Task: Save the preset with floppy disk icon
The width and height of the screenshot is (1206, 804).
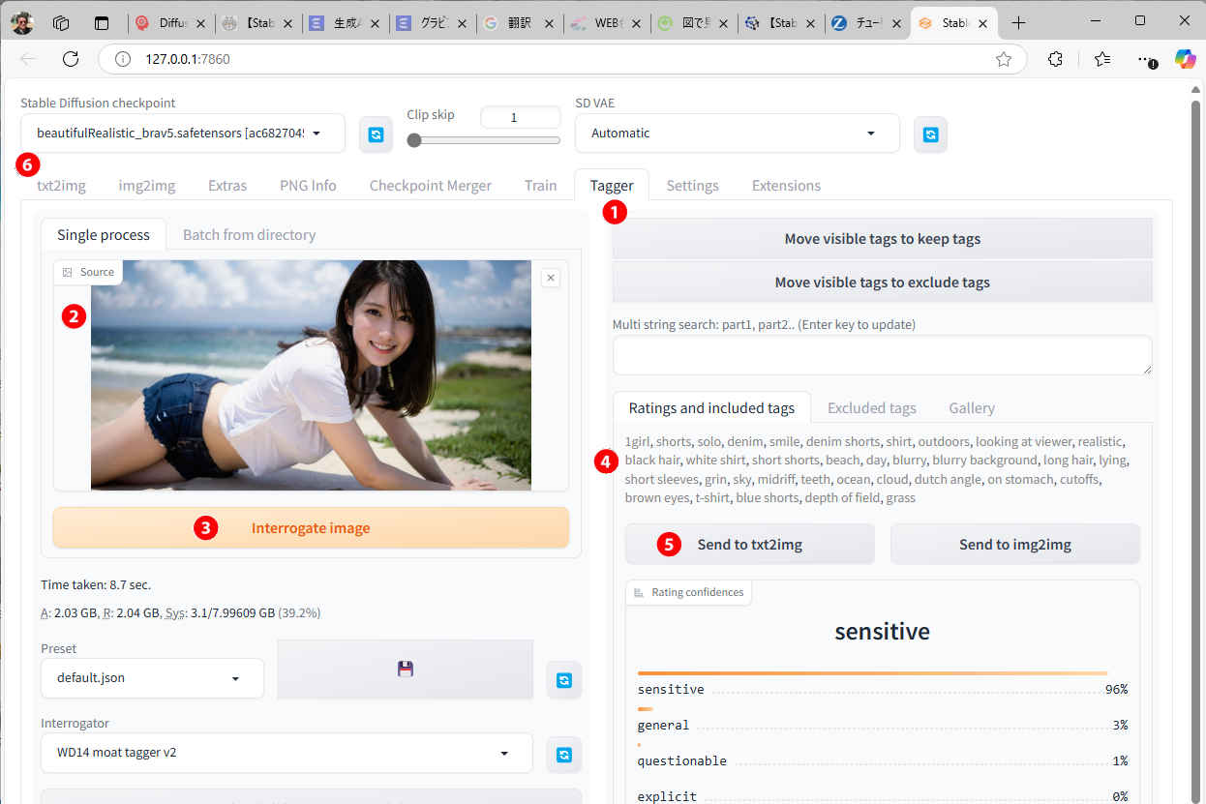Action: [x=405, y=669]
